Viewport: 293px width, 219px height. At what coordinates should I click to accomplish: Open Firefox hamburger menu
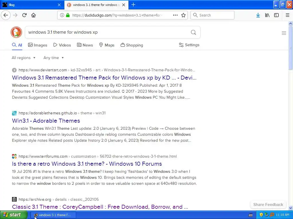(288, 15)
